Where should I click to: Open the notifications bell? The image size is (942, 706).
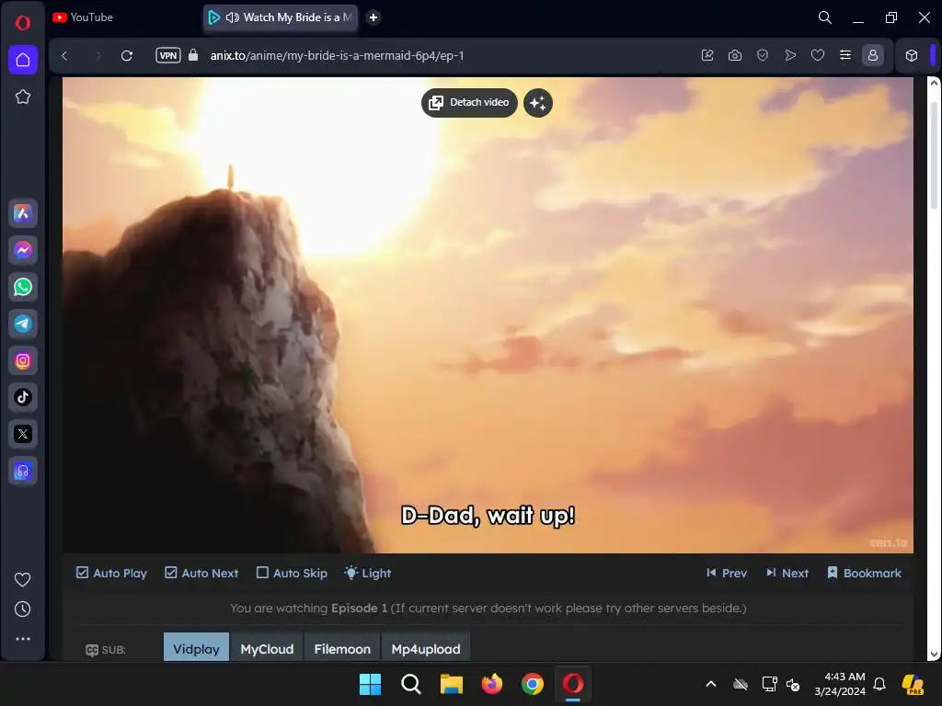[879, 684]
